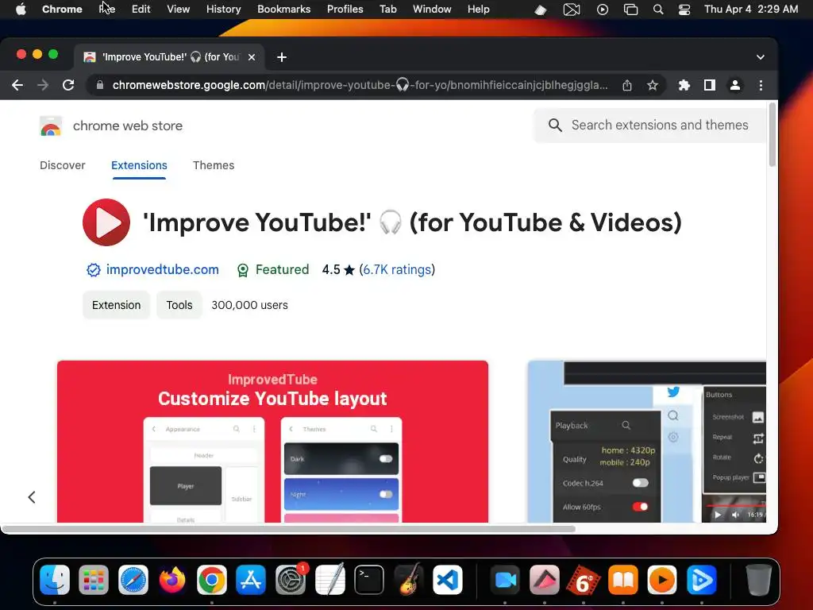
Task: Open the Apple menu
Action: click(20, 9)
